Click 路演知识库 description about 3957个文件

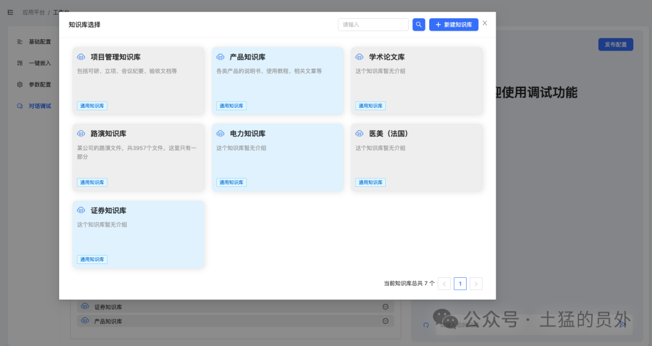[136, 152]
